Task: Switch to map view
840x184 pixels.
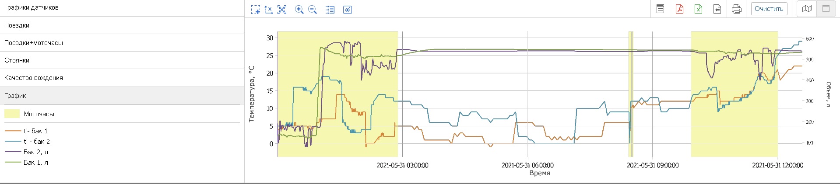Action: [807, 9]
